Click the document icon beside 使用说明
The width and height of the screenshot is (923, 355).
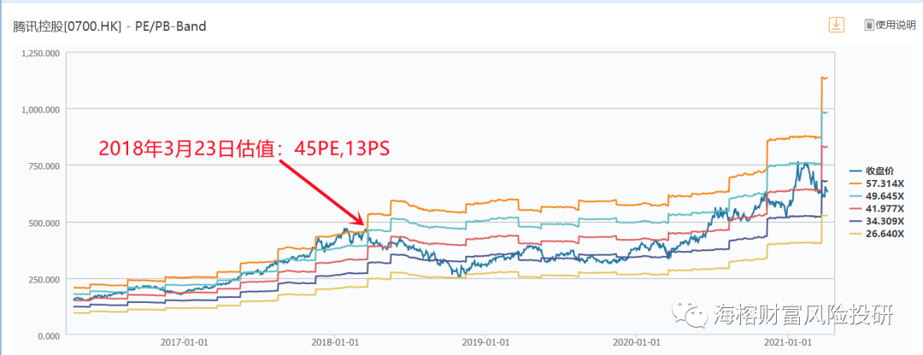click(869, 26)
